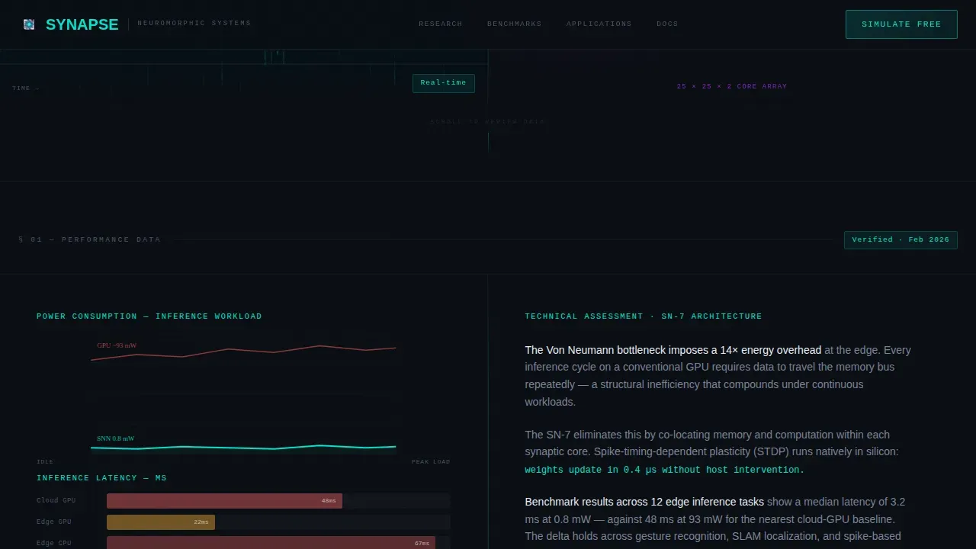This screenshot has width=976, height=549.
Task: Click the Cloud GPU 48ms latency bar
Action: [x=224, y=501]
